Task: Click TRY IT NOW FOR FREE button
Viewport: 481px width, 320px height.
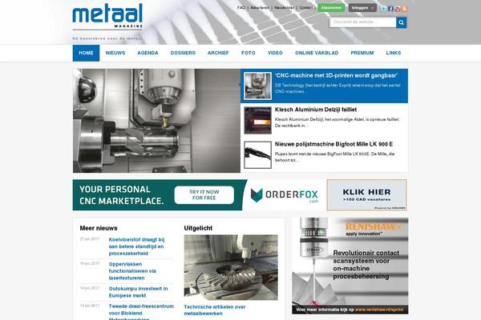Action: [204, 195]
